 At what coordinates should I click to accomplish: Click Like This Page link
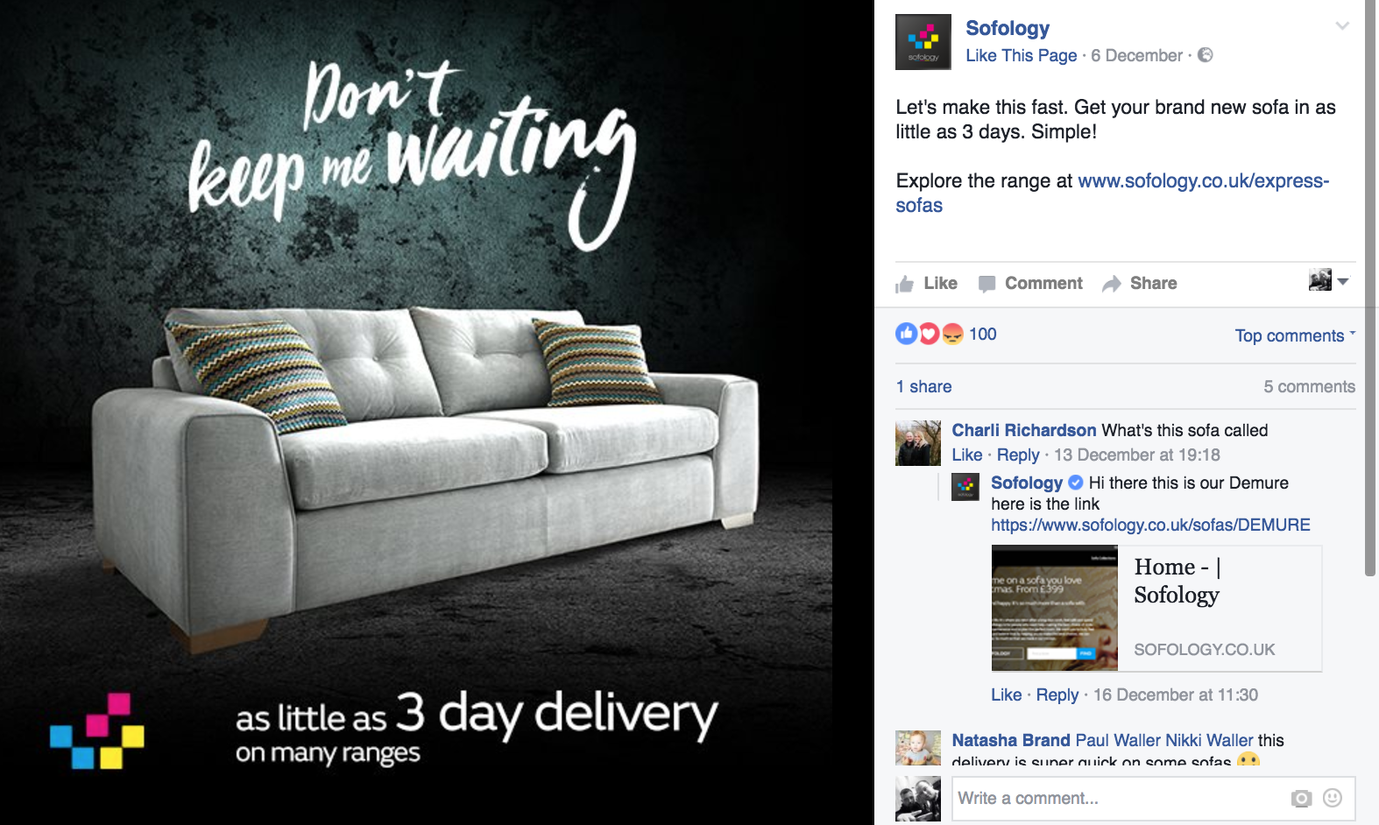1022,55
